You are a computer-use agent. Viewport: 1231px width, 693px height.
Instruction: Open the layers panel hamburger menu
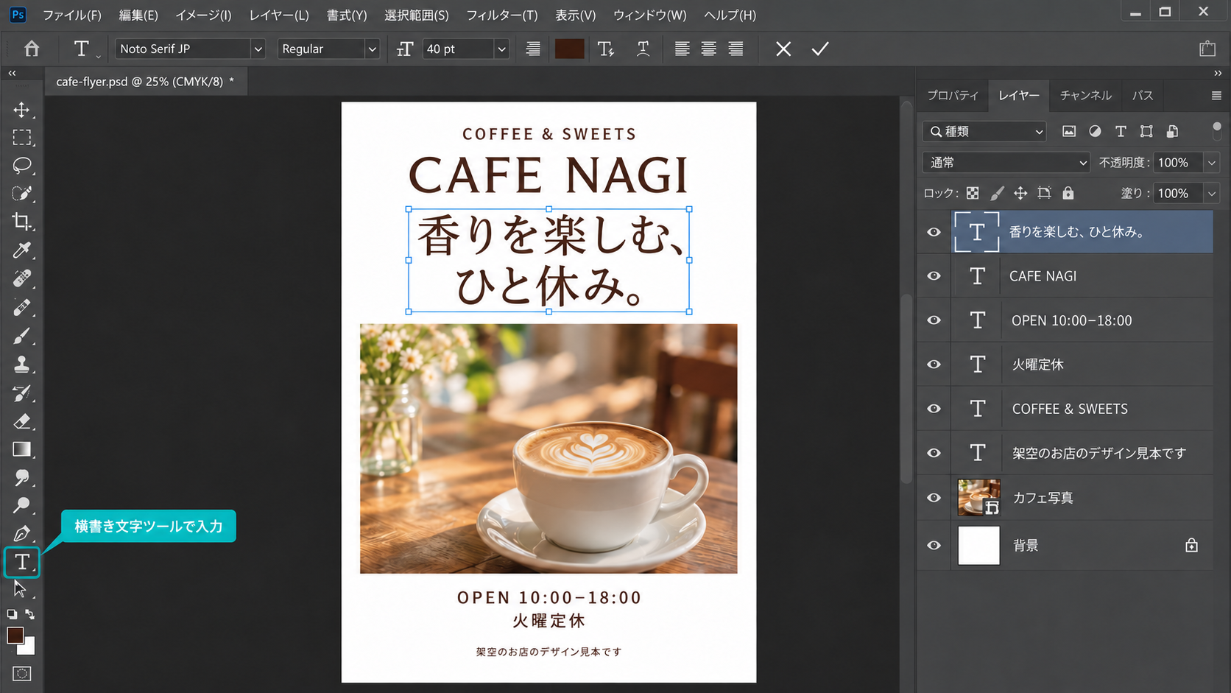(x=1216, y=96)
